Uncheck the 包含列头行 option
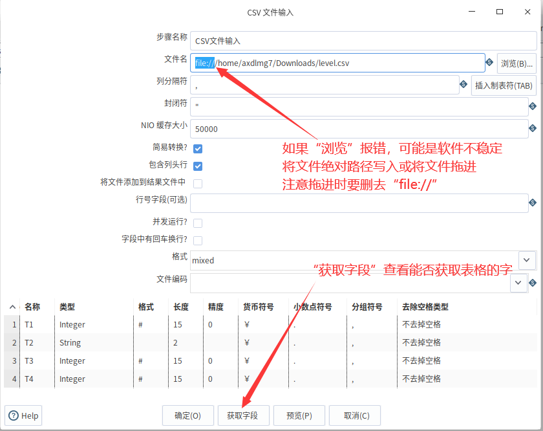This screenshot has height=431, width=543. click(x=198, y=166)
